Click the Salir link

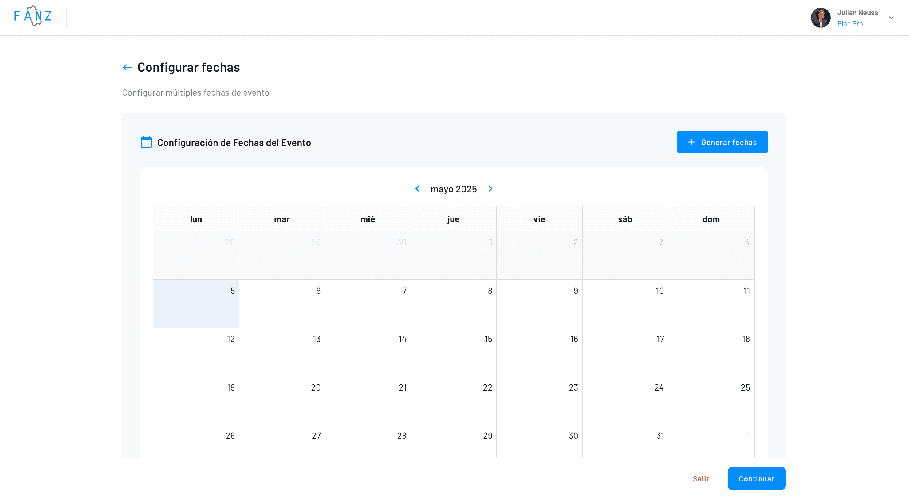701,478
